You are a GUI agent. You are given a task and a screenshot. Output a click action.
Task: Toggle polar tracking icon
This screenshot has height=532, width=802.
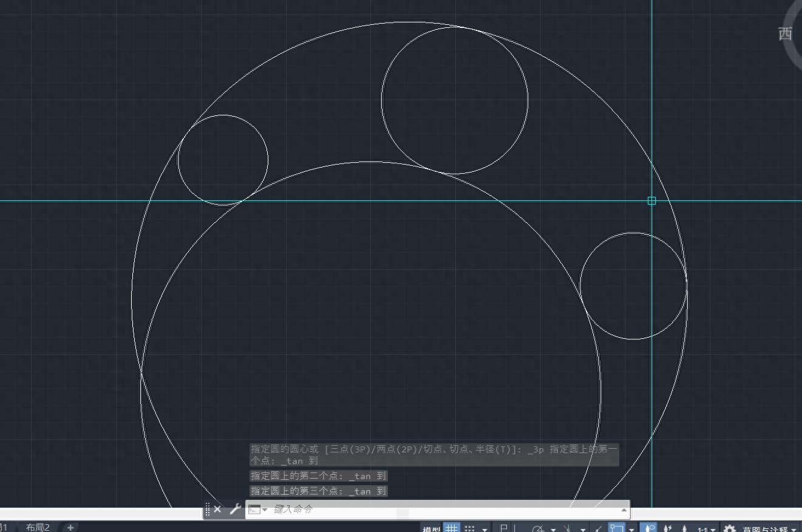pyautogui.click(x=538, y=529)
